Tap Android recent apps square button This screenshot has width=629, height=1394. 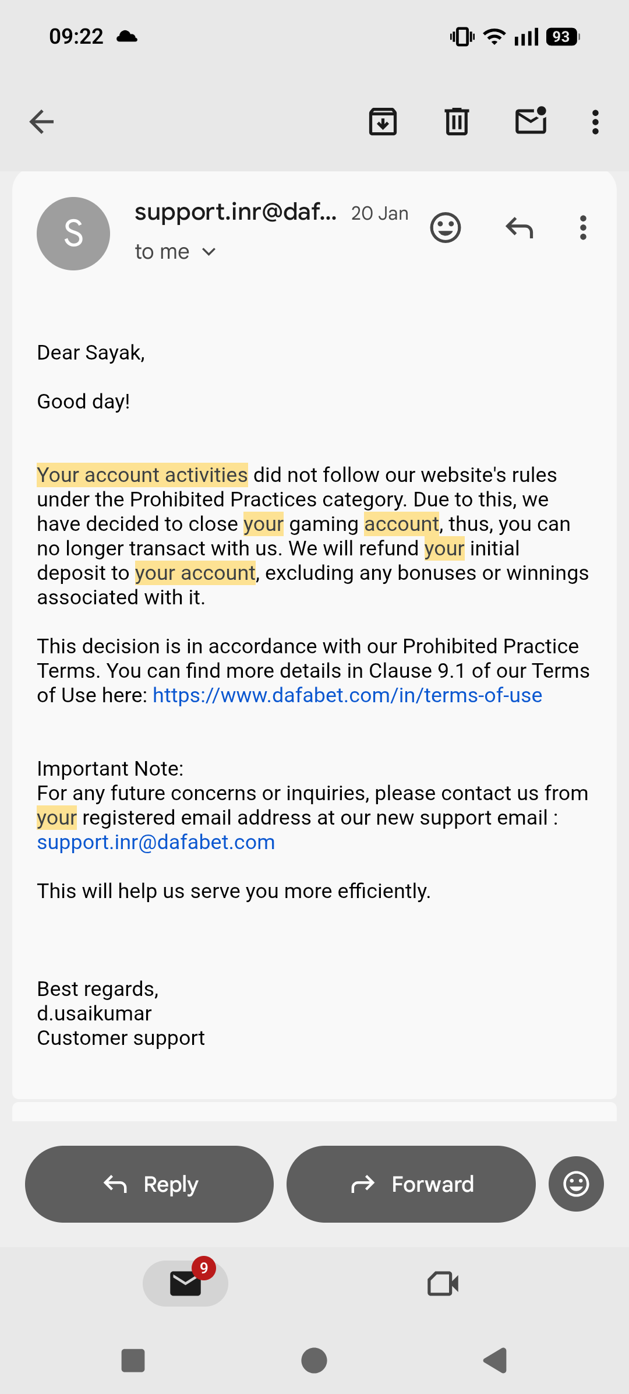click(x=133, y=1361)
